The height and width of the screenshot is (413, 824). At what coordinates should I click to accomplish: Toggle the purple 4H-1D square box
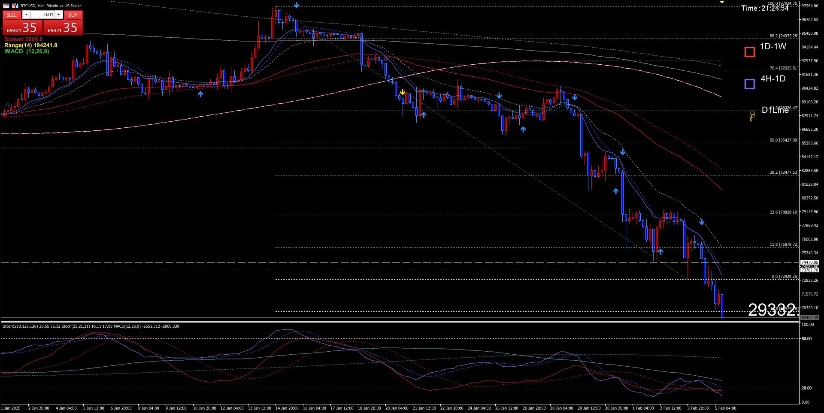tap(749, 84)
